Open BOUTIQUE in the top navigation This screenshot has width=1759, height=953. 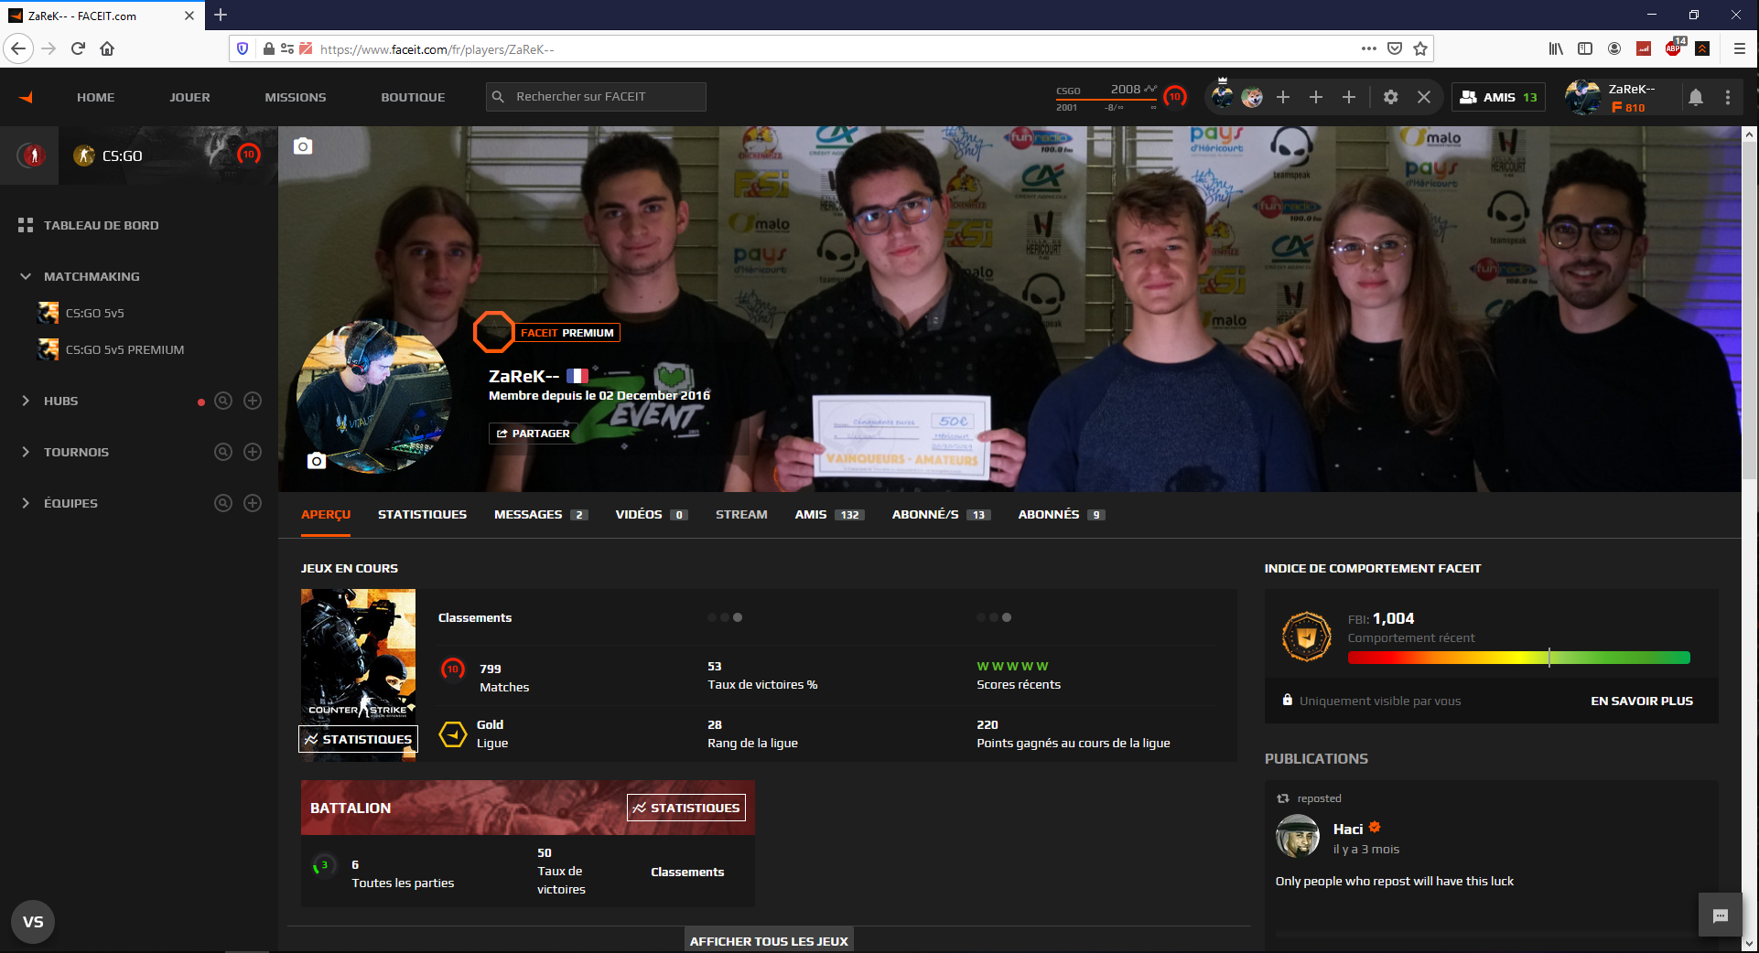click(x=413, y=97)
